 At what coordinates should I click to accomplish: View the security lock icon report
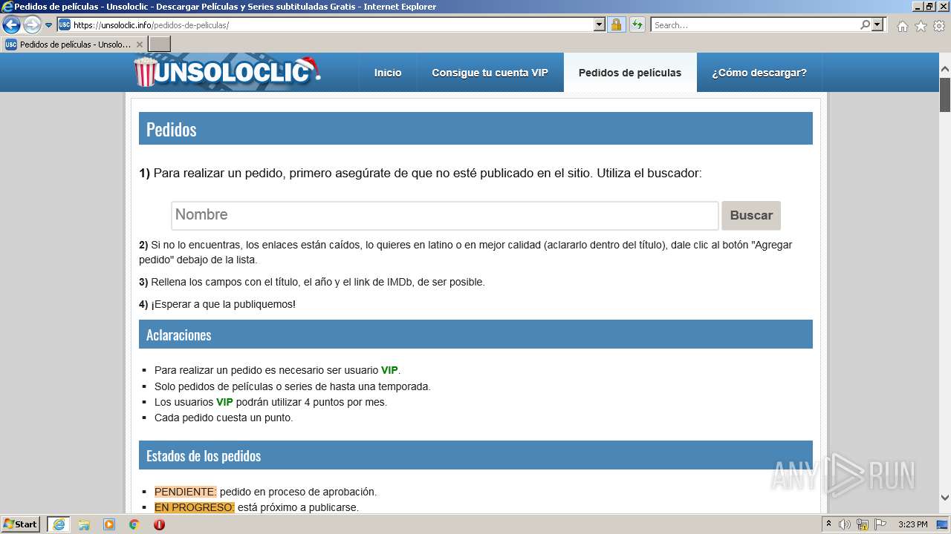616,25
